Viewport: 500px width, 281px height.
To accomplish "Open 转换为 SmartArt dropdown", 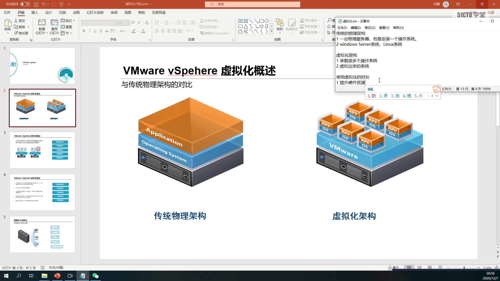I will coord(216,33).
